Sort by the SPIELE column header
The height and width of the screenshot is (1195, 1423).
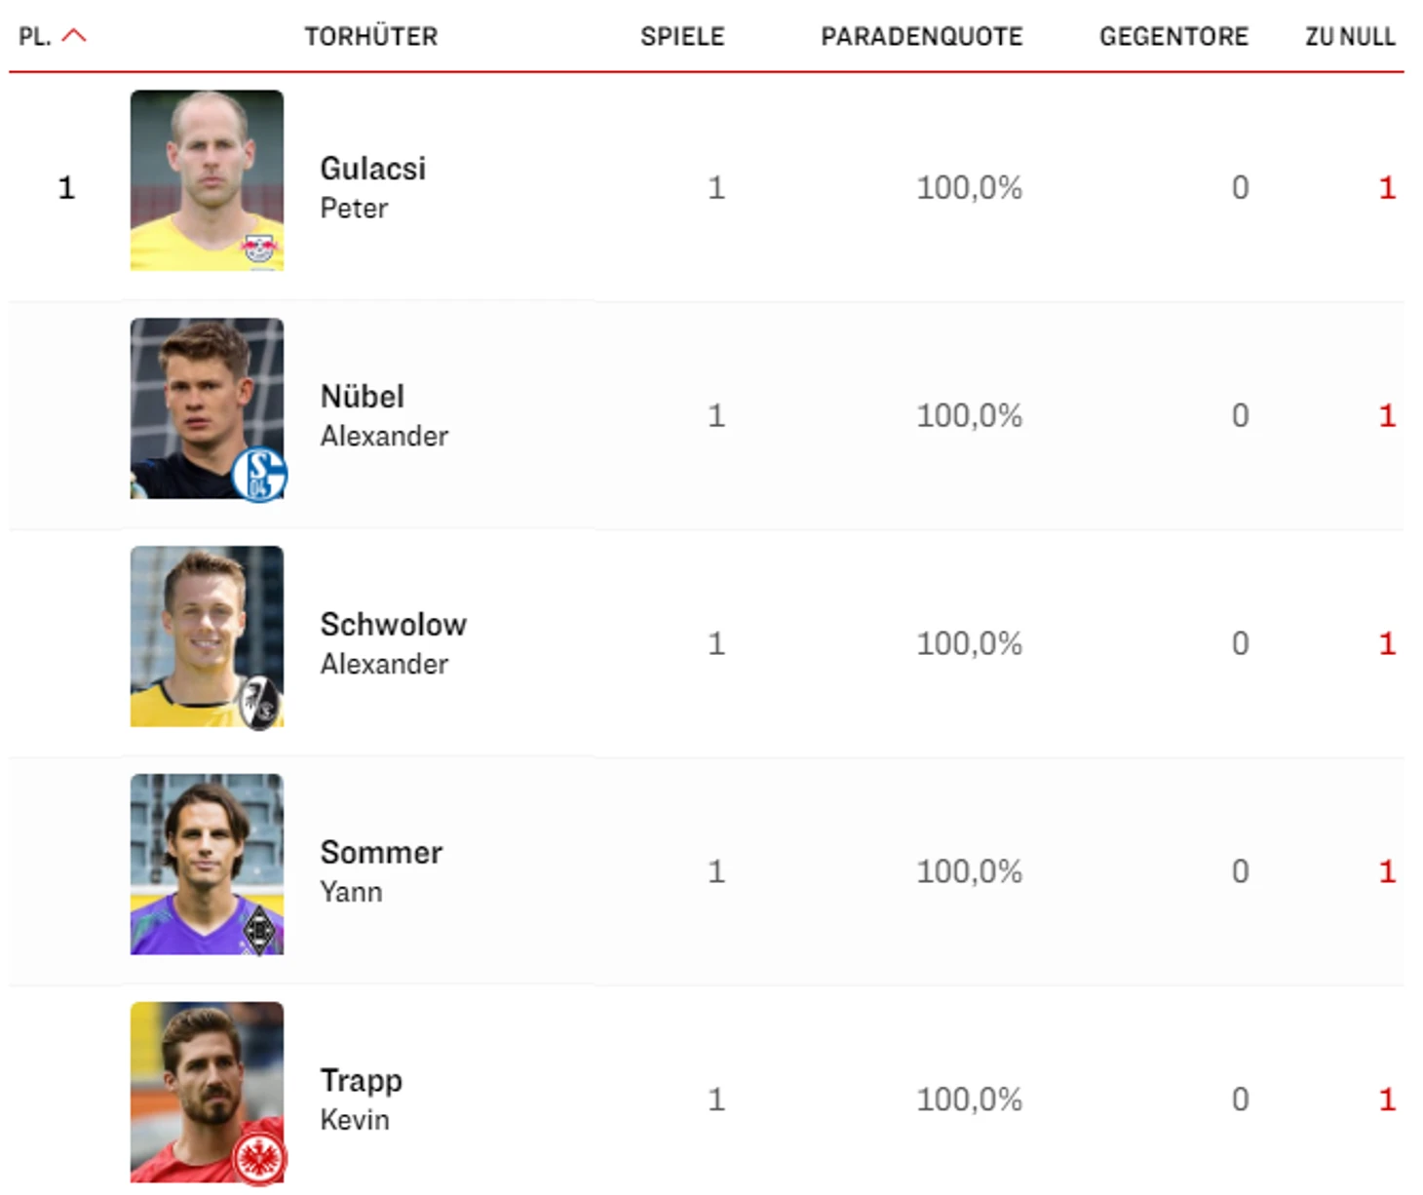682,37
